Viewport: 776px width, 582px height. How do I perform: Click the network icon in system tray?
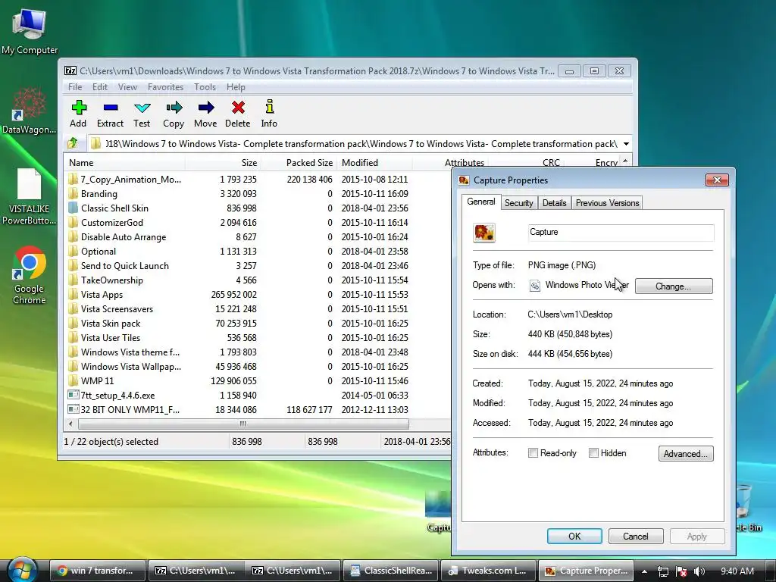663,571
